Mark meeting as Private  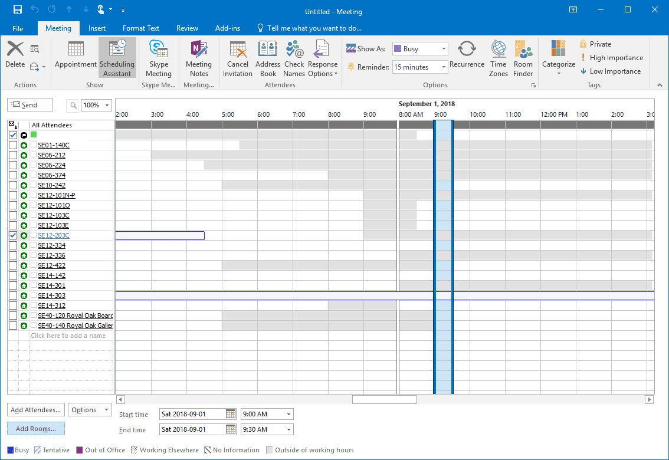[x=596, y=44]
